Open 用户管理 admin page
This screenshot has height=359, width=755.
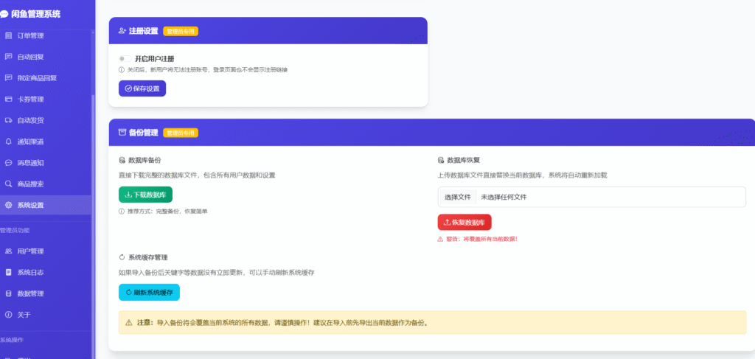(x=45, y=251)
